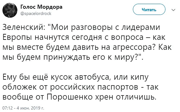This screenshot has height=112, width=180.
Task: Click the Читать follow button
Action: (x=149, y=10)
